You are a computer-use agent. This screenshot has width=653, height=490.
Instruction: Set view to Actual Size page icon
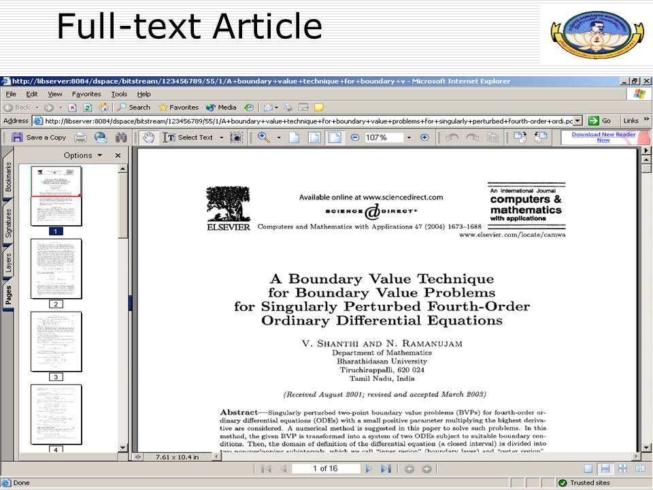pos(294,137)
